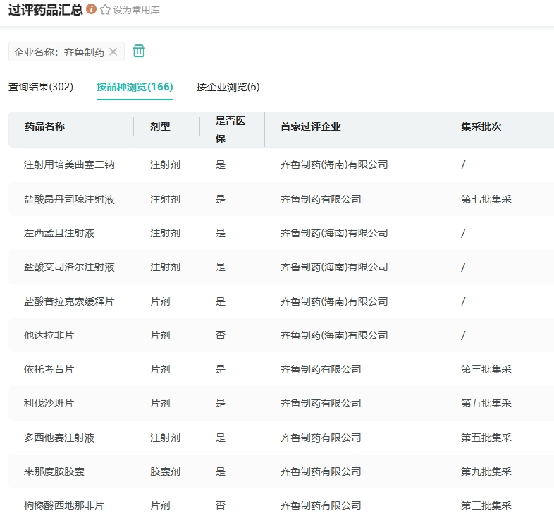Screen dimensions: 554x523
Task: Click 第三批集采 in the 枸橼酸西地那非片 row
Action: click(486, 505)
